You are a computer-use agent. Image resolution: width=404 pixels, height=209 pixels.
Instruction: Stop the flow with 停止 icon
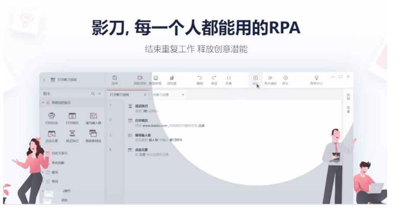pyautogui.click(x=285, y=78)
